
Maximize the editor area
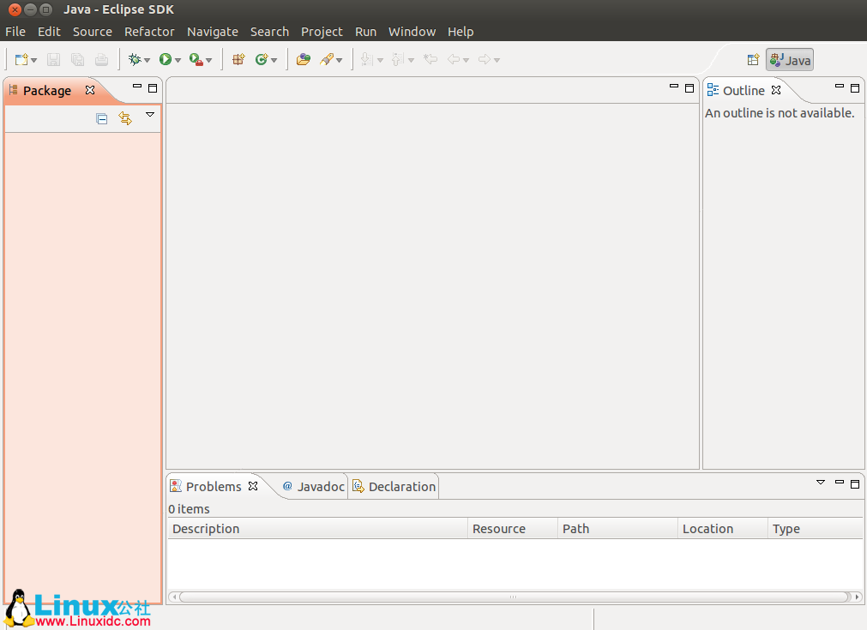[x=689, y=88]
